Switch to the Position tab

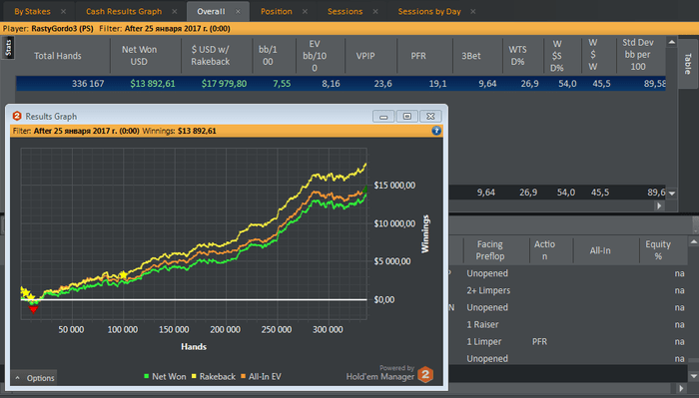point(277,12)
